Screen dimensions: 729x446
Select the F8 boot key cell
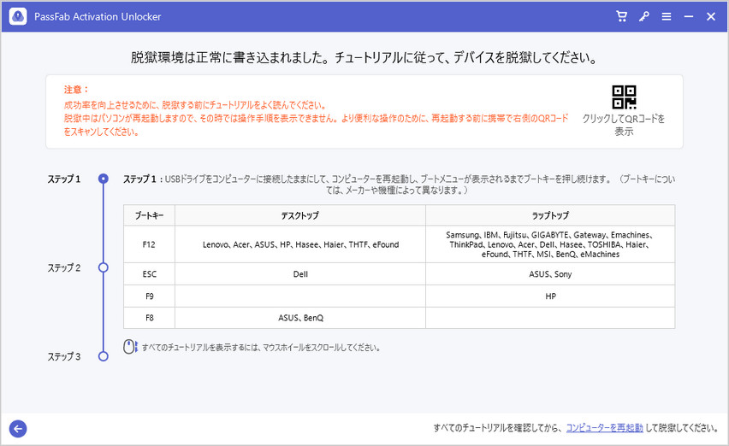(x=149, y=318)
